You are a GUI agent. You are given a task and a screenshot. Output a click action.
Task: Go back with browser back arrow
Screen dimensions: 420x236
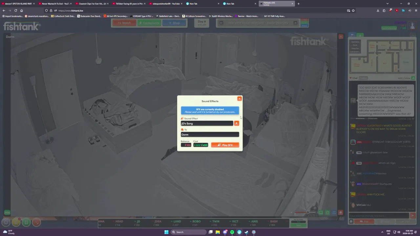click(x=4, y=10)
